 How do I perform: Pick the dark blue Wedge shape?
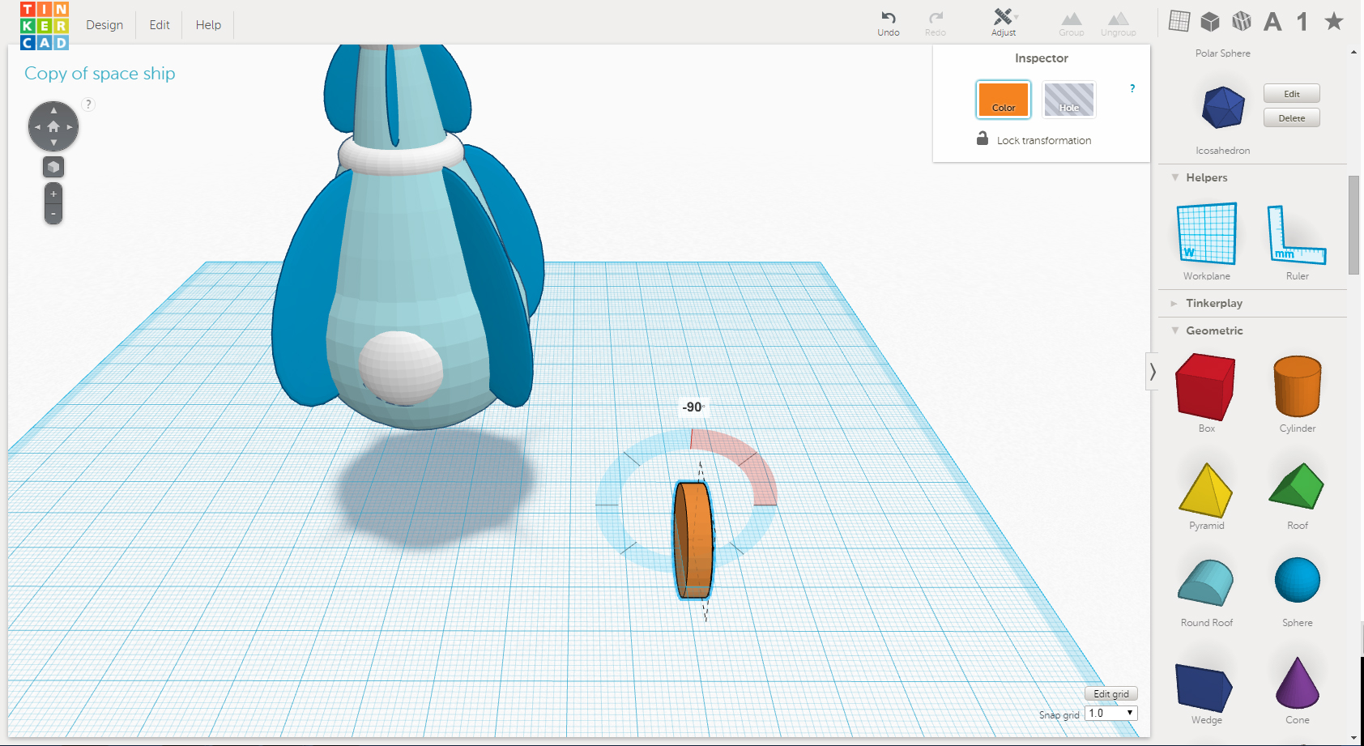1204,688
